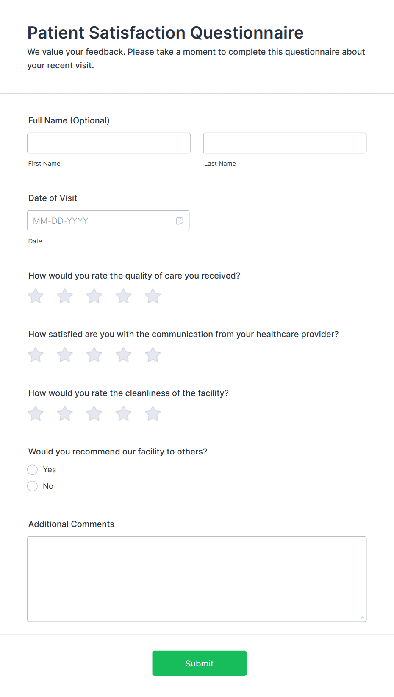Select Yes to recommend the facility
The height and width of the screenshot is (697, 394).
[32, 469]
